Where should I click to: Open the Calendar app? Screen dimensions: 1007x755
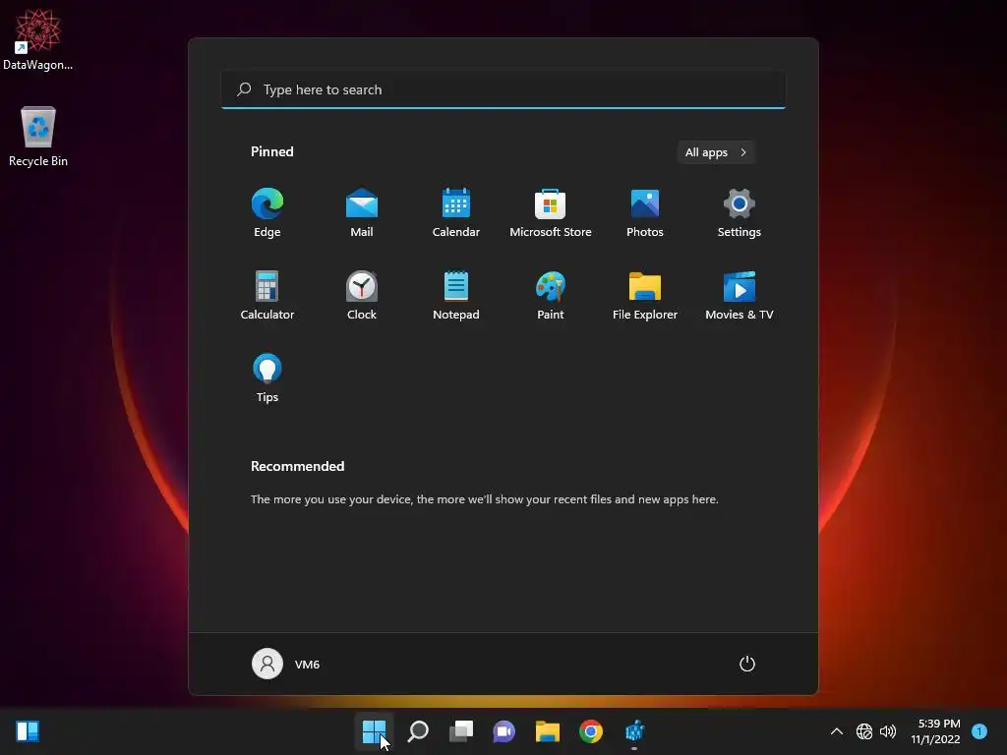pos(456,213)
